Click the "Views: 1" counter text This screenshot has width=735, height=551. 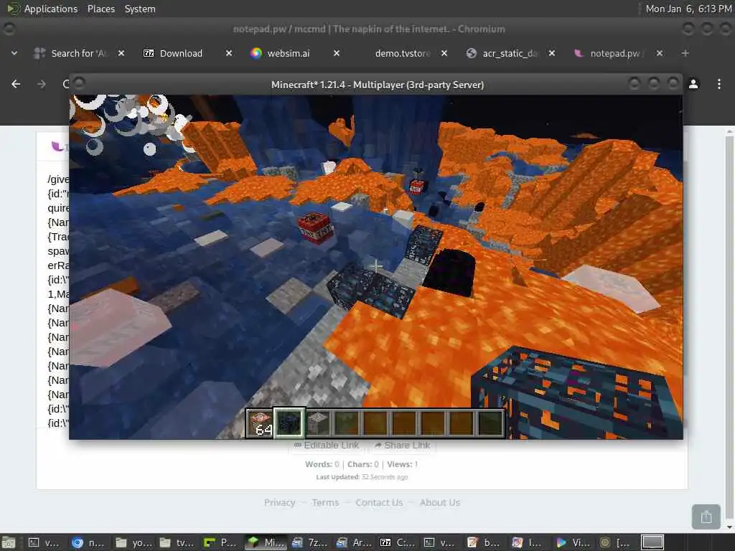click(x=402, y=464)
